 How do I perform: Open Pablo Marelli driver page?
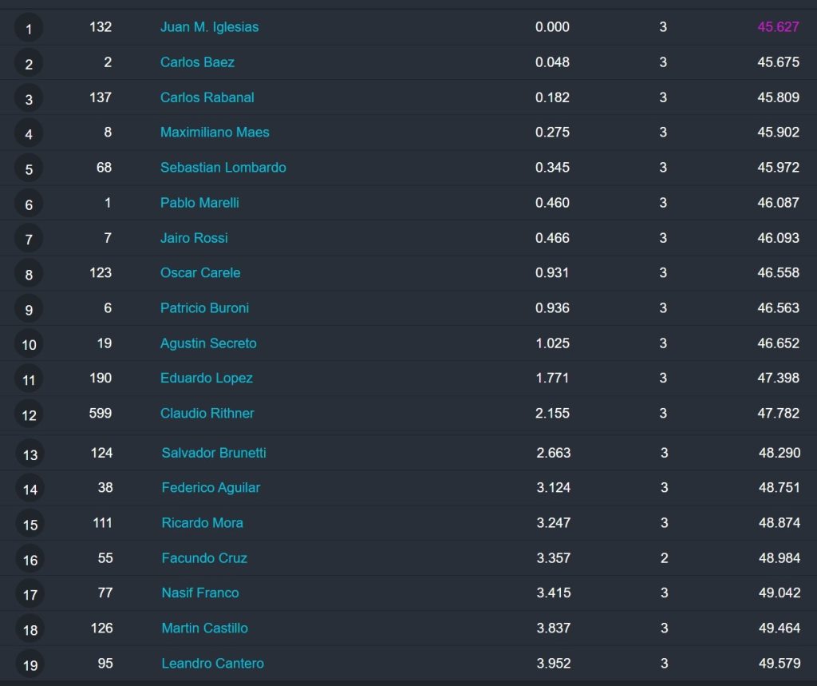[199, 203]
